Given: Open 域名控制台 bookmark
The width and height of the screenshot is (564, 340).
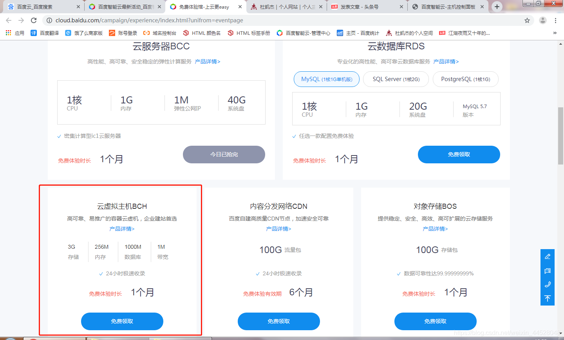Looking at the screenshot, I should 160,33.
